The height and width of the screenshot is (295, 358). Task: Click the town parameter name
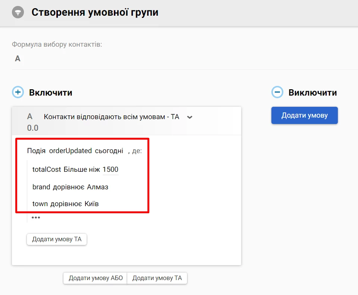coord(40,204)
